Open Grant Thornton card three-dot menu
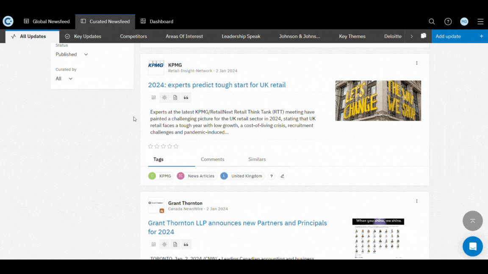 417,201
